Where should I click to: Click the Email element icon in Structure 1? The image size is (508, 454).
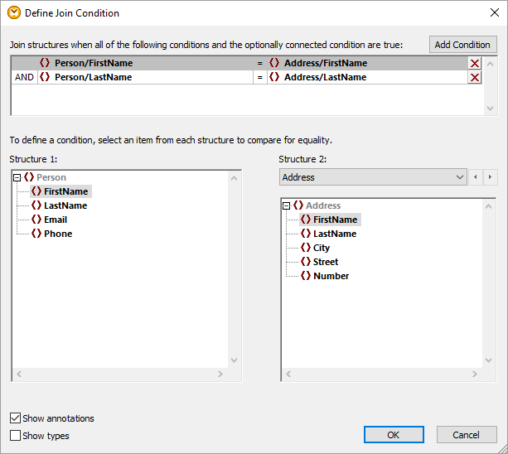pos(36,220)
